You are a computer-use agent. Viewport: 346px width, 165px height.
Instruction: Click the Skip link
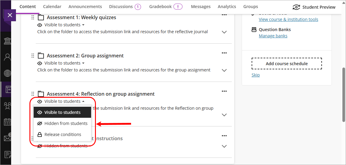click(x=256, y=75)
